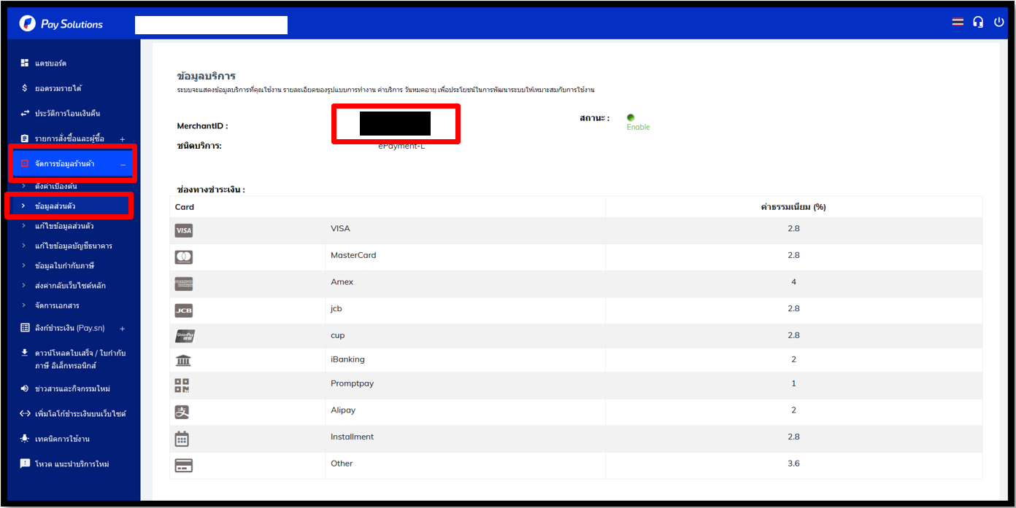
Task: Click the Installment calendar icon
Action: point(182,439)
